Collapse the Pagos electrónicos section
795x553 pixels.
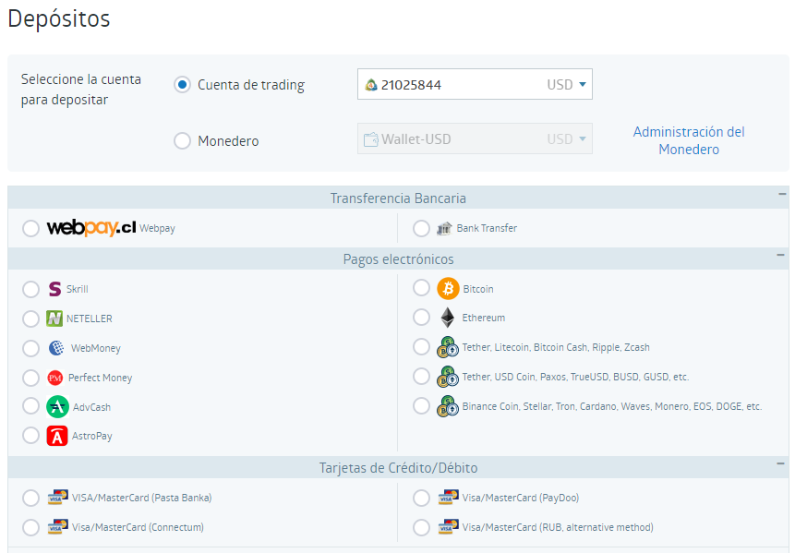point(782,256)
